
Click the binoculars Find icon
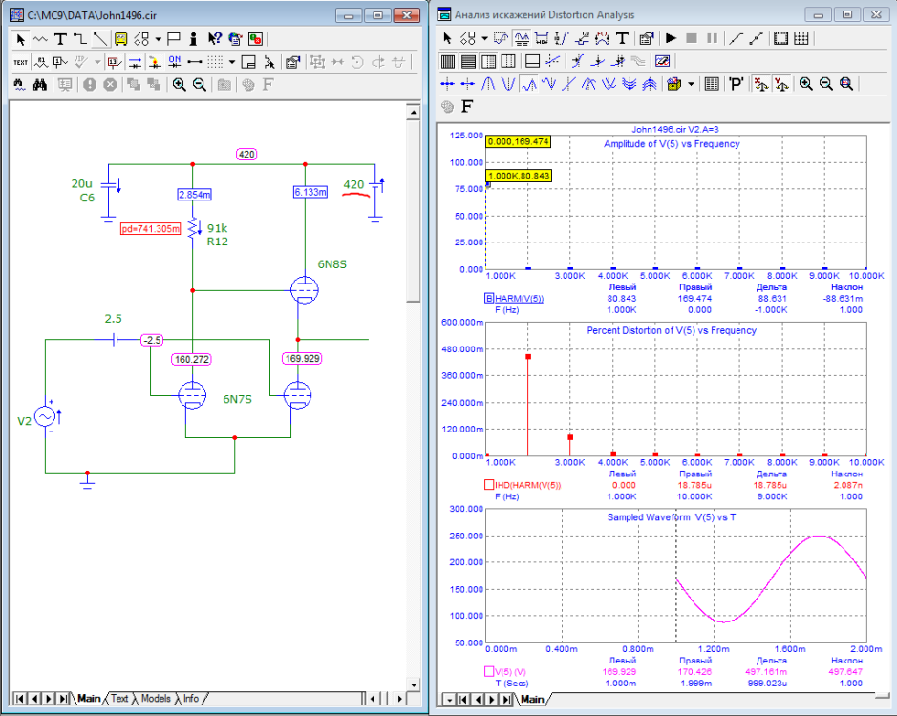click(x=40, y=85)
